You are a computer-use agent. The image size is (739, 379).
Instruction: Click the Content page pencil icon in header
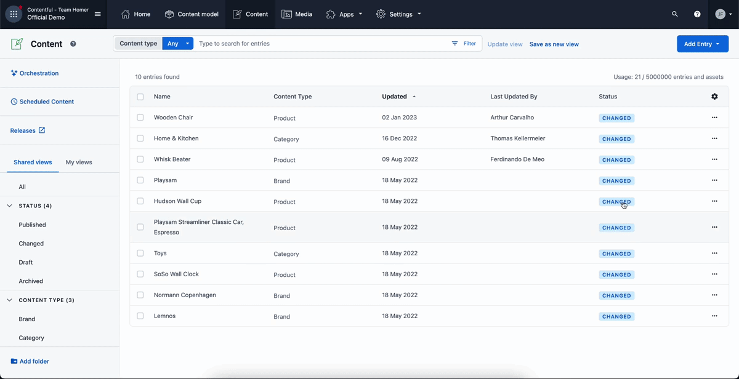[x=17, y=44]
